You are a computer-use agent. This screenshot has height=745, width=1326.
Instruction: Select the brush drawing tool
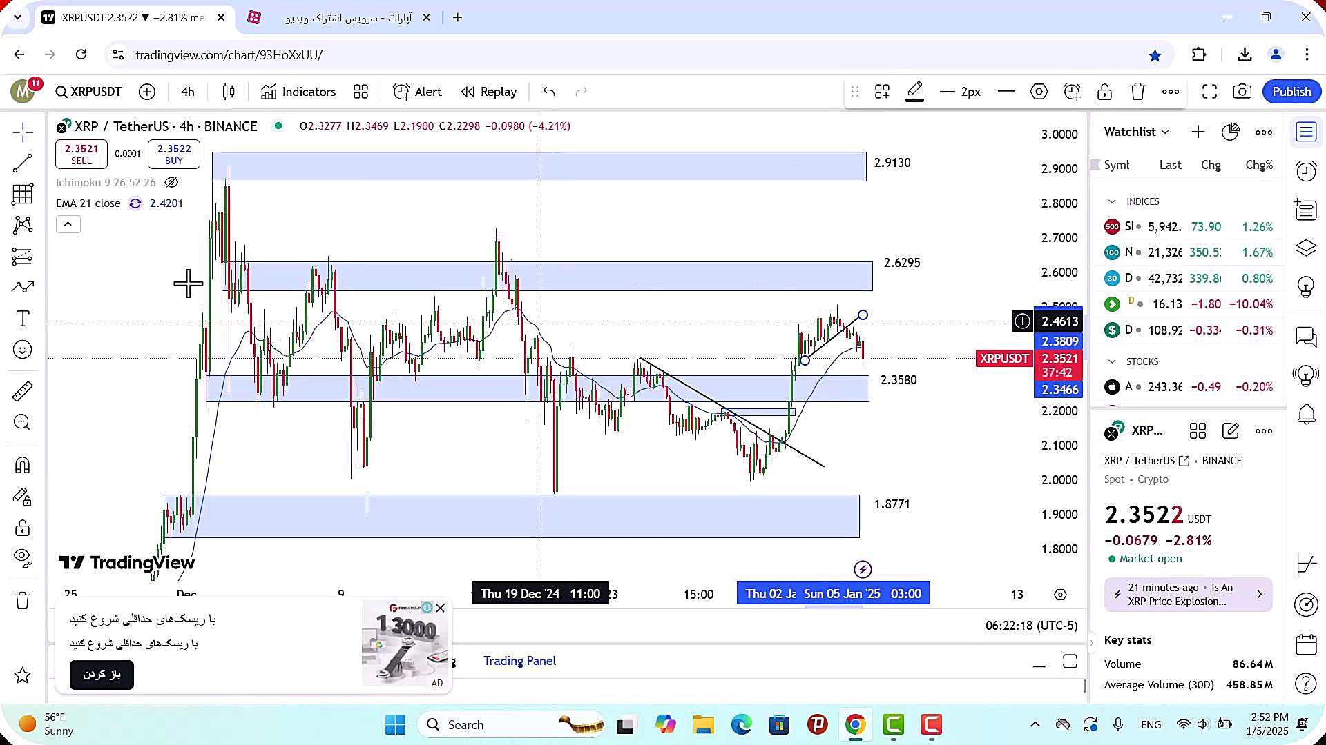[x=22, y=287]
